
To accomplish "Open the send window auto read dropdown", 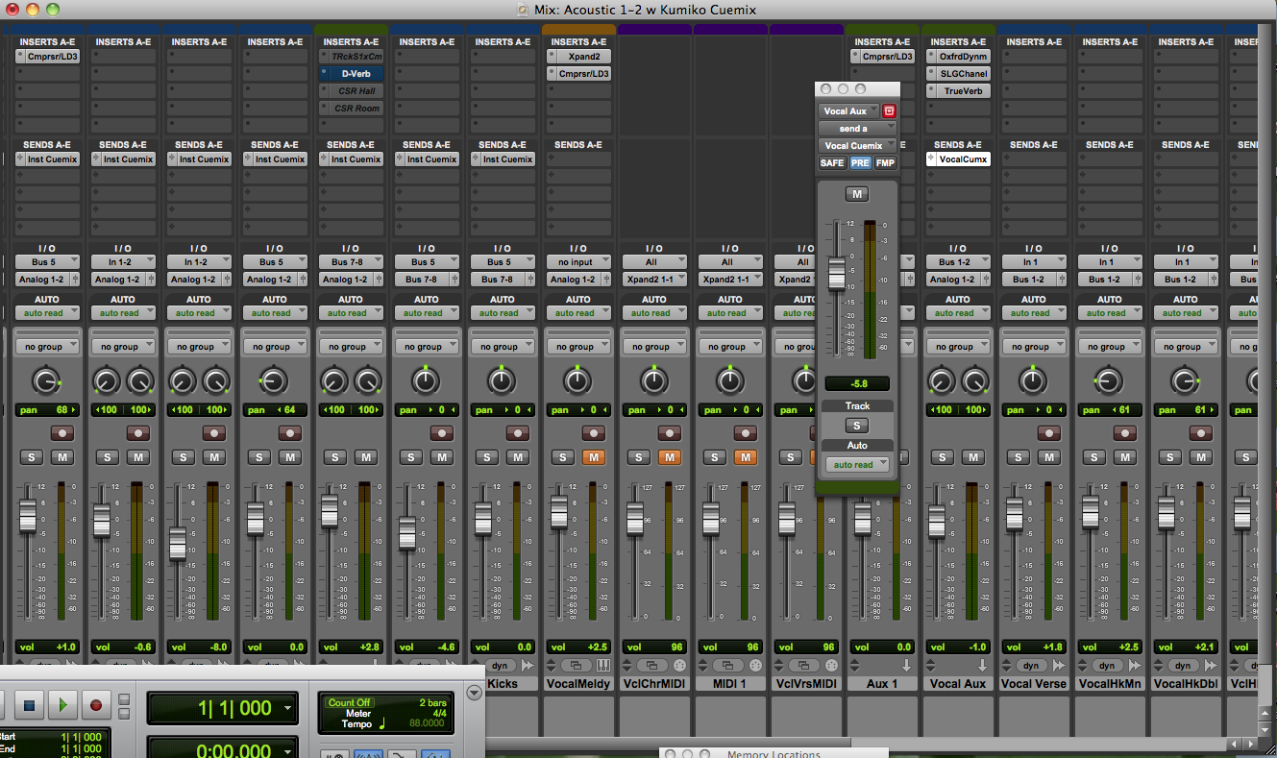I will pos(857,465).
